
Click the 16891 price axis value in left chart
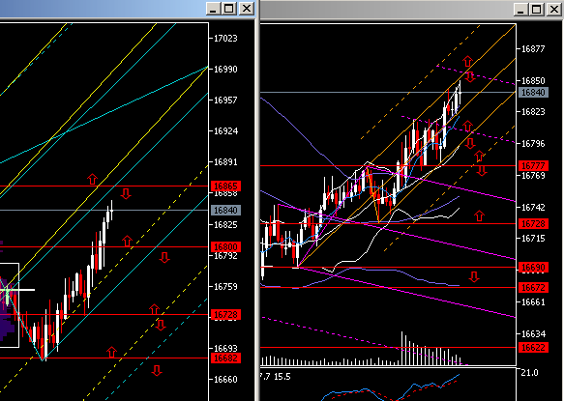(x=225, y=162)
